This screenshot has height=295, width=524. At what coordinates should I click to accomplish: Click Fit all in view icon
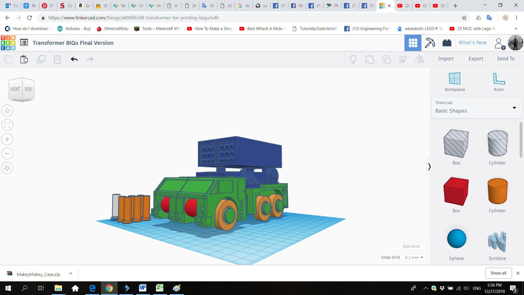pyautogui.click(x=7, y=125)
